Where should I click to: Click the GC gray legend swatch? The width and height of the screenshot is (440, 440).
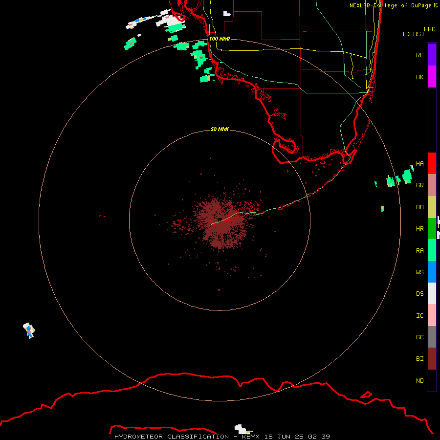(x=432, y=337)
